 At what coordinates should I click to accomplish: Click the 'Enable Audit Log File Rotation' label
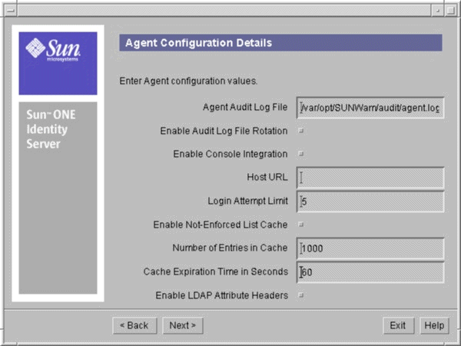point(224,131)
